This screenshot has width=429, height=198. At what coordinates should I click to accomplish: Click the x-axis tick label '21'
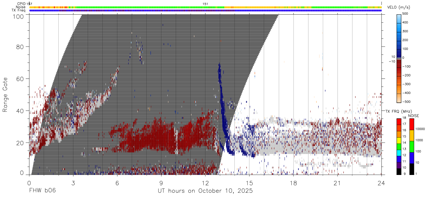[x=337, y=183]
